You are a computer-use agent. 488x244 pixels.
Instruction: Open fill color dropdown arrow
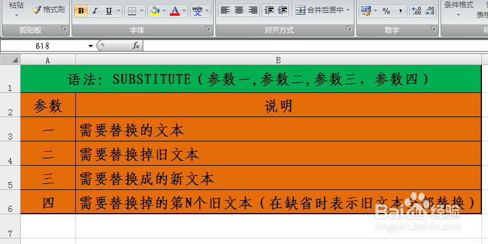[x=164, y=11]
